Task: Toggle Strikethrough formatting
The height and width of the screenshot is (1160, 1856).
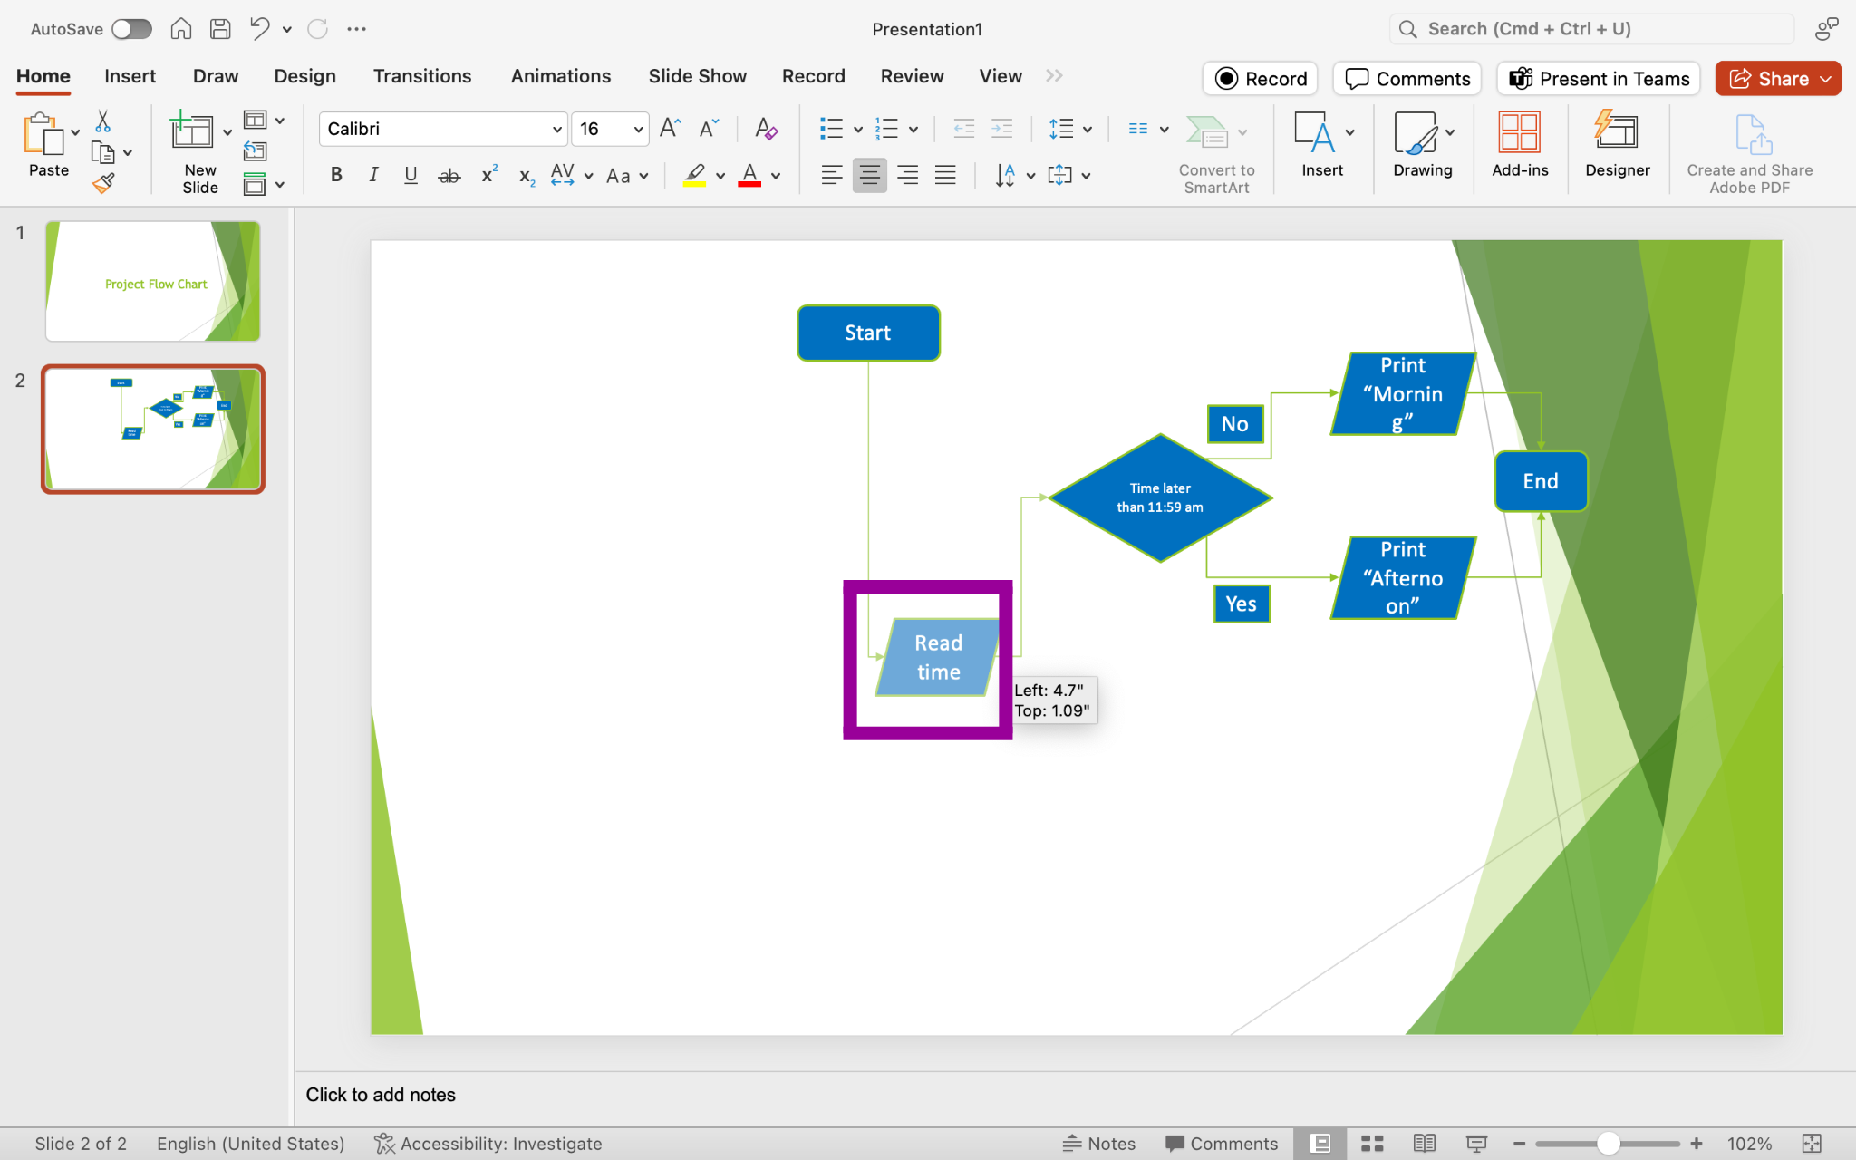Action: tap(449, 176)
